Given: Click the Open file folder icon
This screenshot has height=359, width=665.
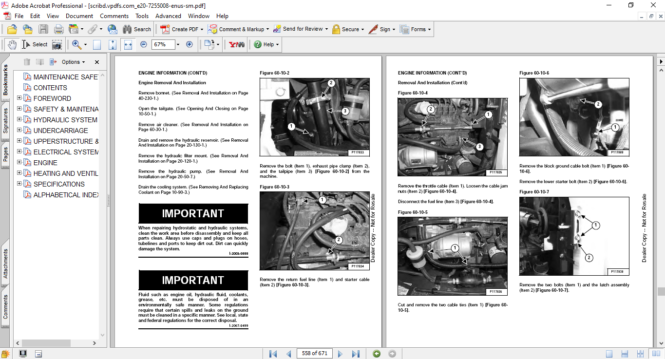Looking at the screenshot, I should (x=12, y=29).
